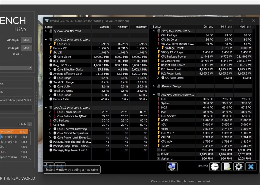Click thermometer icon beside Core Max
This screenshot has height=185, width=260.
tap(51, 125)
